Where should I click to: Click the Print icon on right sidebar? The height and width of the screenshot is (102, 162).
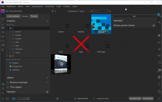(159, 77)
